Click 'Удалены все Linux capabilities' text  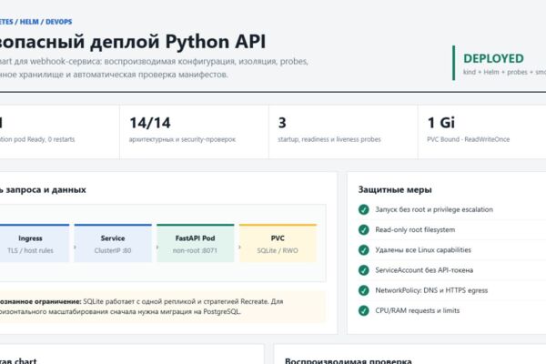pos(423,249)
